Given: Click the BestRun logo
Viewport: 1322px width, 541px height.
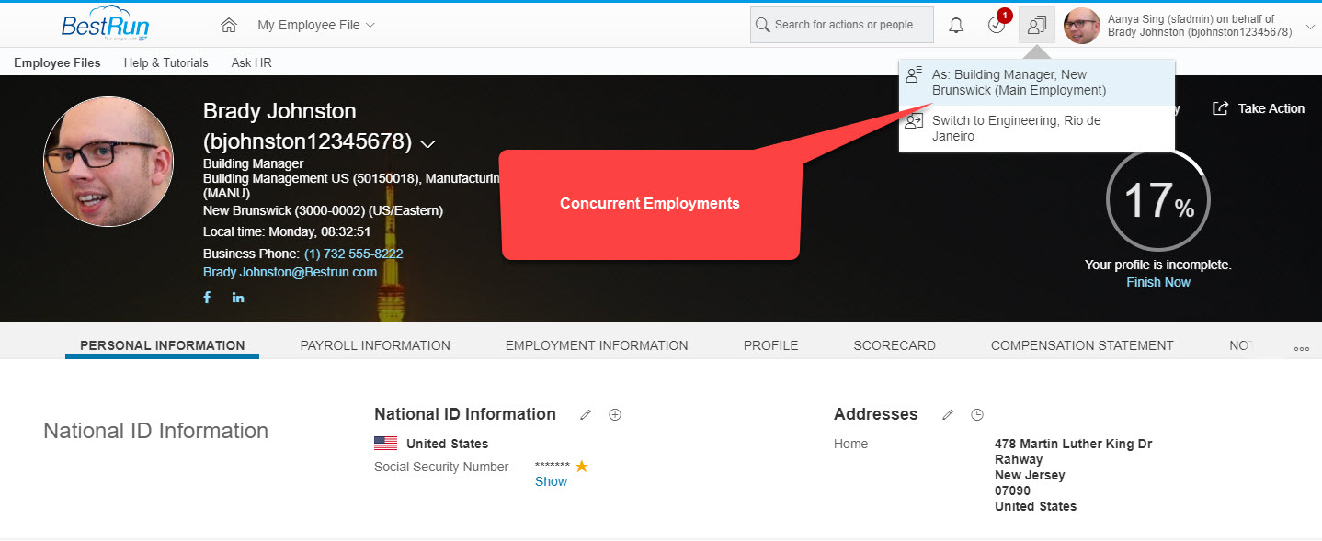Looking at the screenshot, I should click(105, 25).
